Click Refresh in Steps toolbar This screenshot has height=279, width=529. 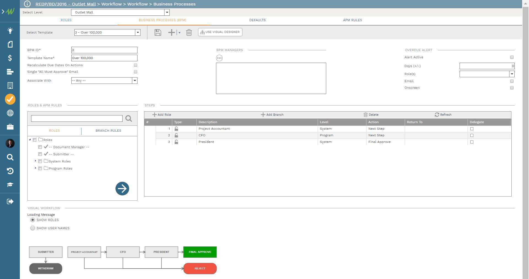pos(443,115)
